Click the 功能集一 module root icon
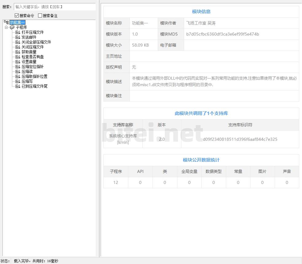The image size is (302, 264). (x=6, y=22)
